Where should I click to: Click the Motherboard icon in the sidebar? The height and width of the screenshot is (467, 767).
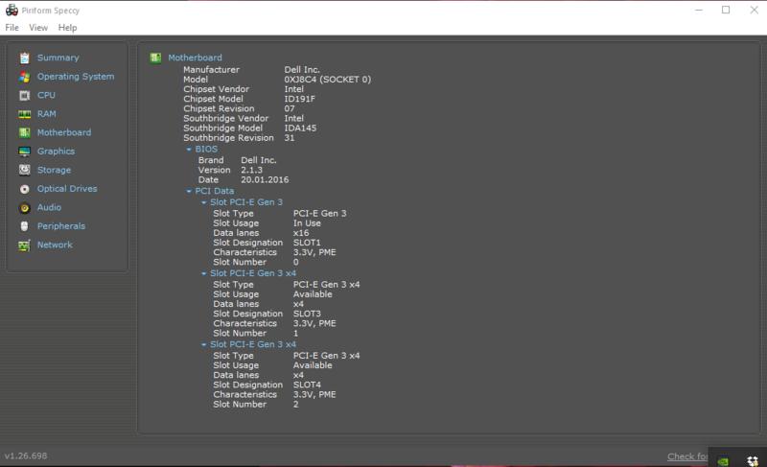(25, 132)
